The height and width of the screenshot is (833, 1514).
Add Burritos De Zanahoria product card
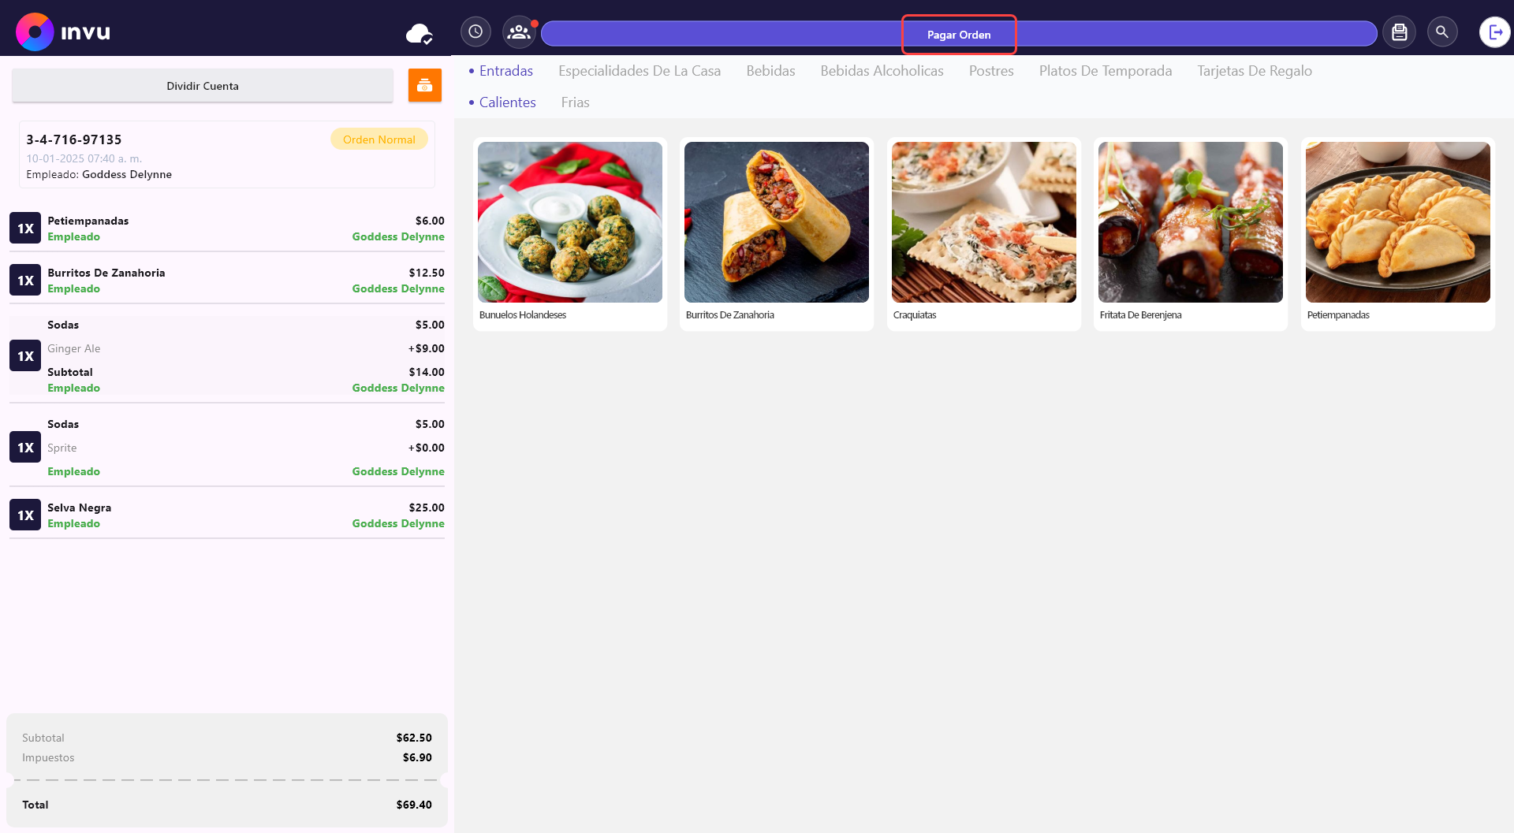(777, 234)
